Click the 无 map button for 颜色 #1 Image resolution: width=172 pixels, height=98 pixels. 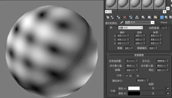coord(153,88)
